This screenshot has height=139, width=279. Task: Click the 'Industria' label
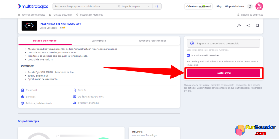click(x=137, y=132)
